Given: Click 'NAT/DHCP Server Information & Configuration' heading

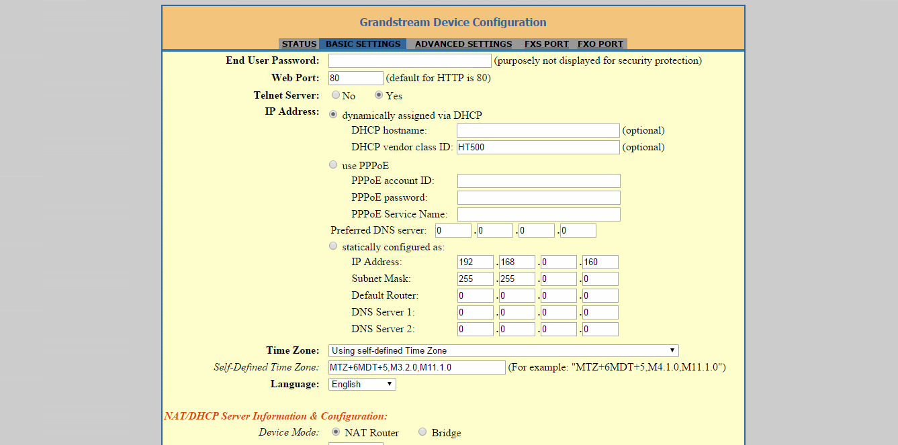Looking at the screenshot, I should pyautogui.click(x=275, y=416).
